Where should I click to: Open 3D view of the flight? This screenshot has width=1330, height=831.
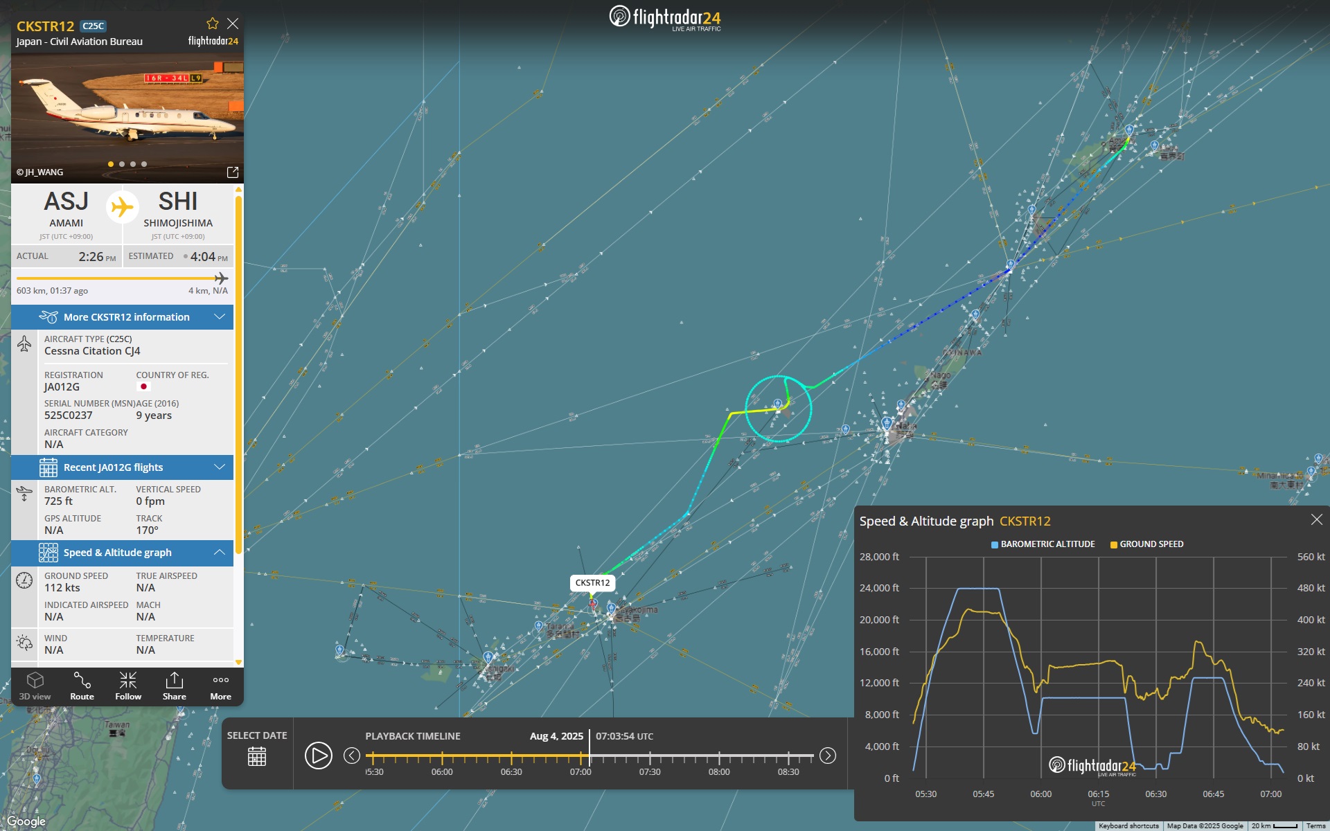tap(35, 686)
